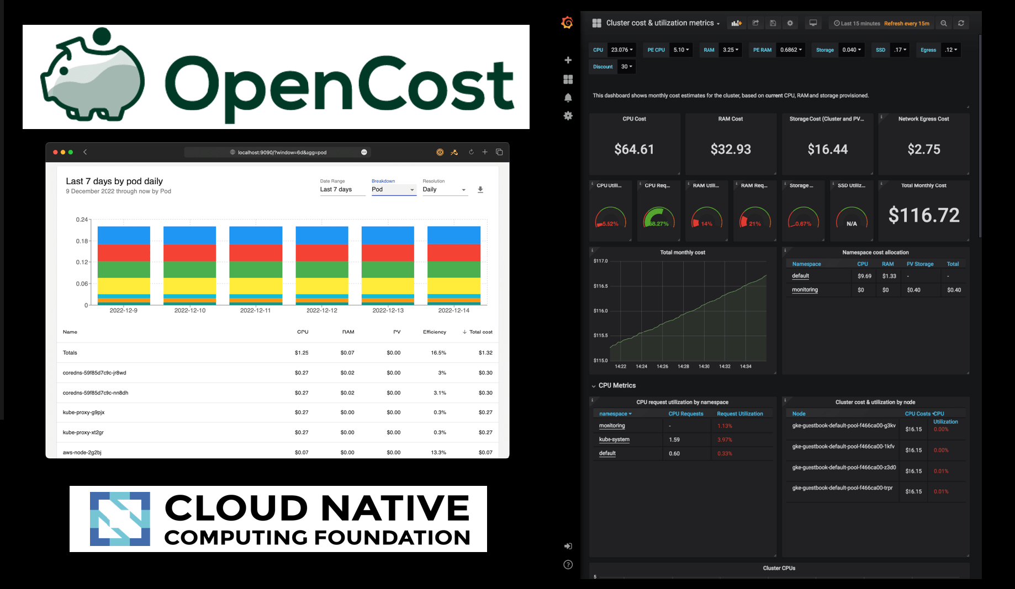Click the Total Monthly Cost $116.72 panel

(x=924, y=211)
